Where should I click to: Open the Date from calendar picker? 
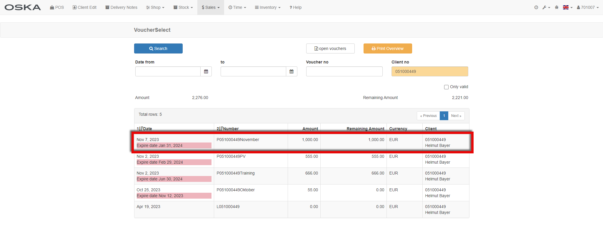click(x=206, y=71)
